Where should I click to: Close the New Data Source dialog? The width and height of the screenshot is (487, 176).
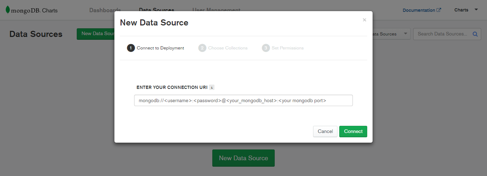click(364, 20)
